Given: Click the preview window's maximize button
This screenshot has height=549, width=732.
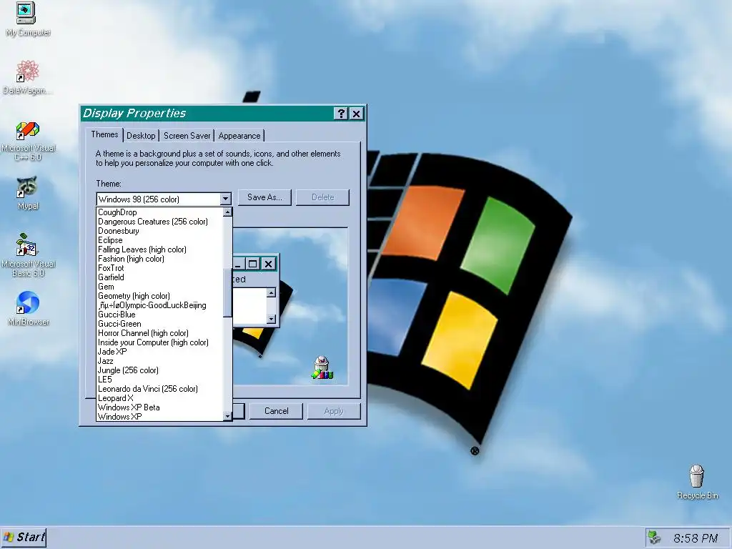Looking at the screenshot, I should click(x=252, y=264).
